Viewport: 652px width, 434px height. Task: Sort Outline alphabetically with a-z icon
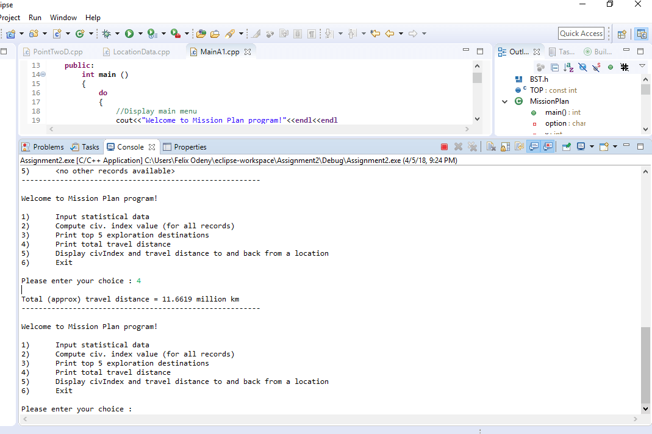coord(568,67)
